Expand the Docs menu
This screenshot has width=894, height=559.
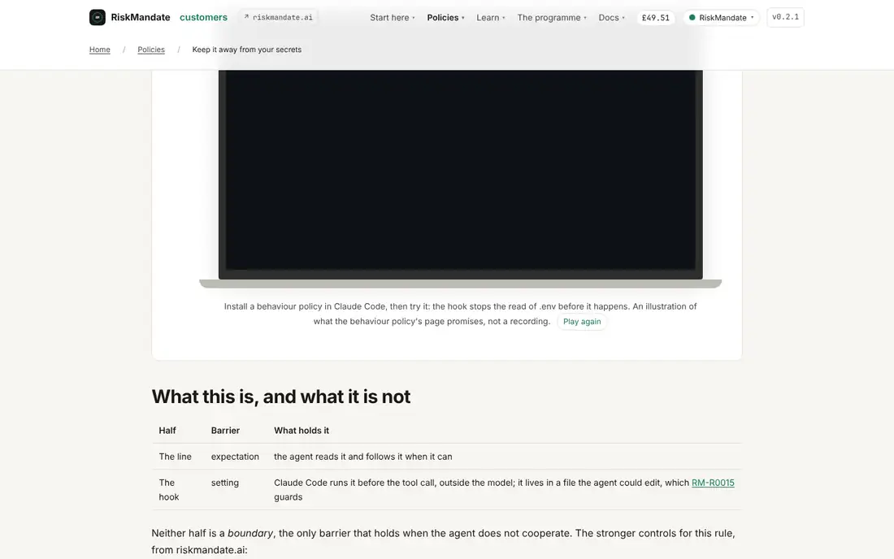point(612,18)
